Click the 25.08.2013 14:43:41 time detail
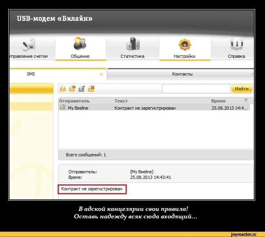This screenshot has height=237, width=265. 150,177
